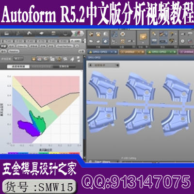194x194 pixels.
Task: Select the flat sheet blank stage icon
Action: tap(41, 33)
